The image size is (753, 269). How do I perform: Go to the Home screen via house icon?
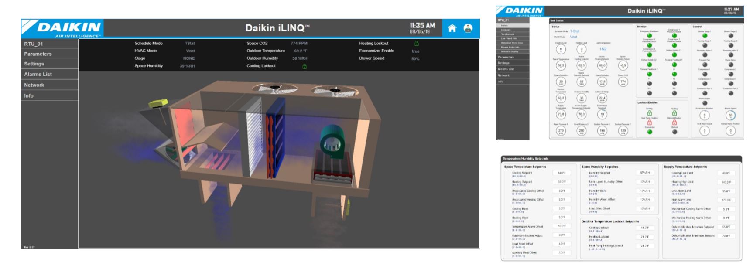[452, 28]
